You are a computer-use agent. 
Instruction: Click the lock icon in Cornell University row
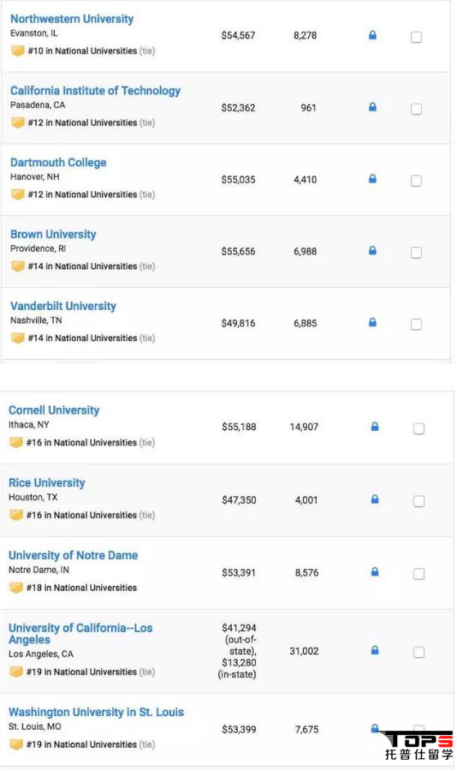[x=375, y=427]
